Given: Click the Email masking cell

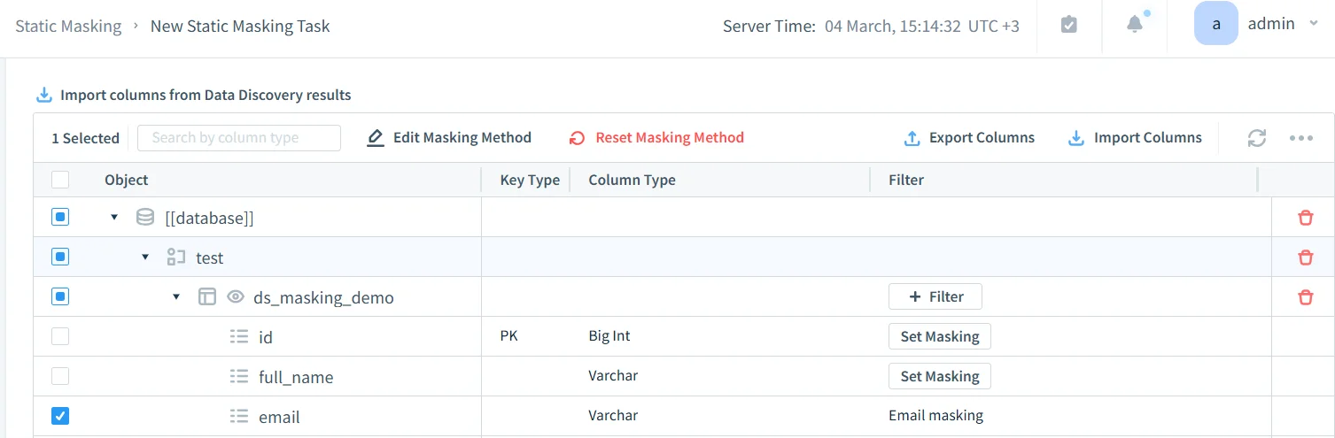Looking at the screenshot, I should [x=935, y=415].
